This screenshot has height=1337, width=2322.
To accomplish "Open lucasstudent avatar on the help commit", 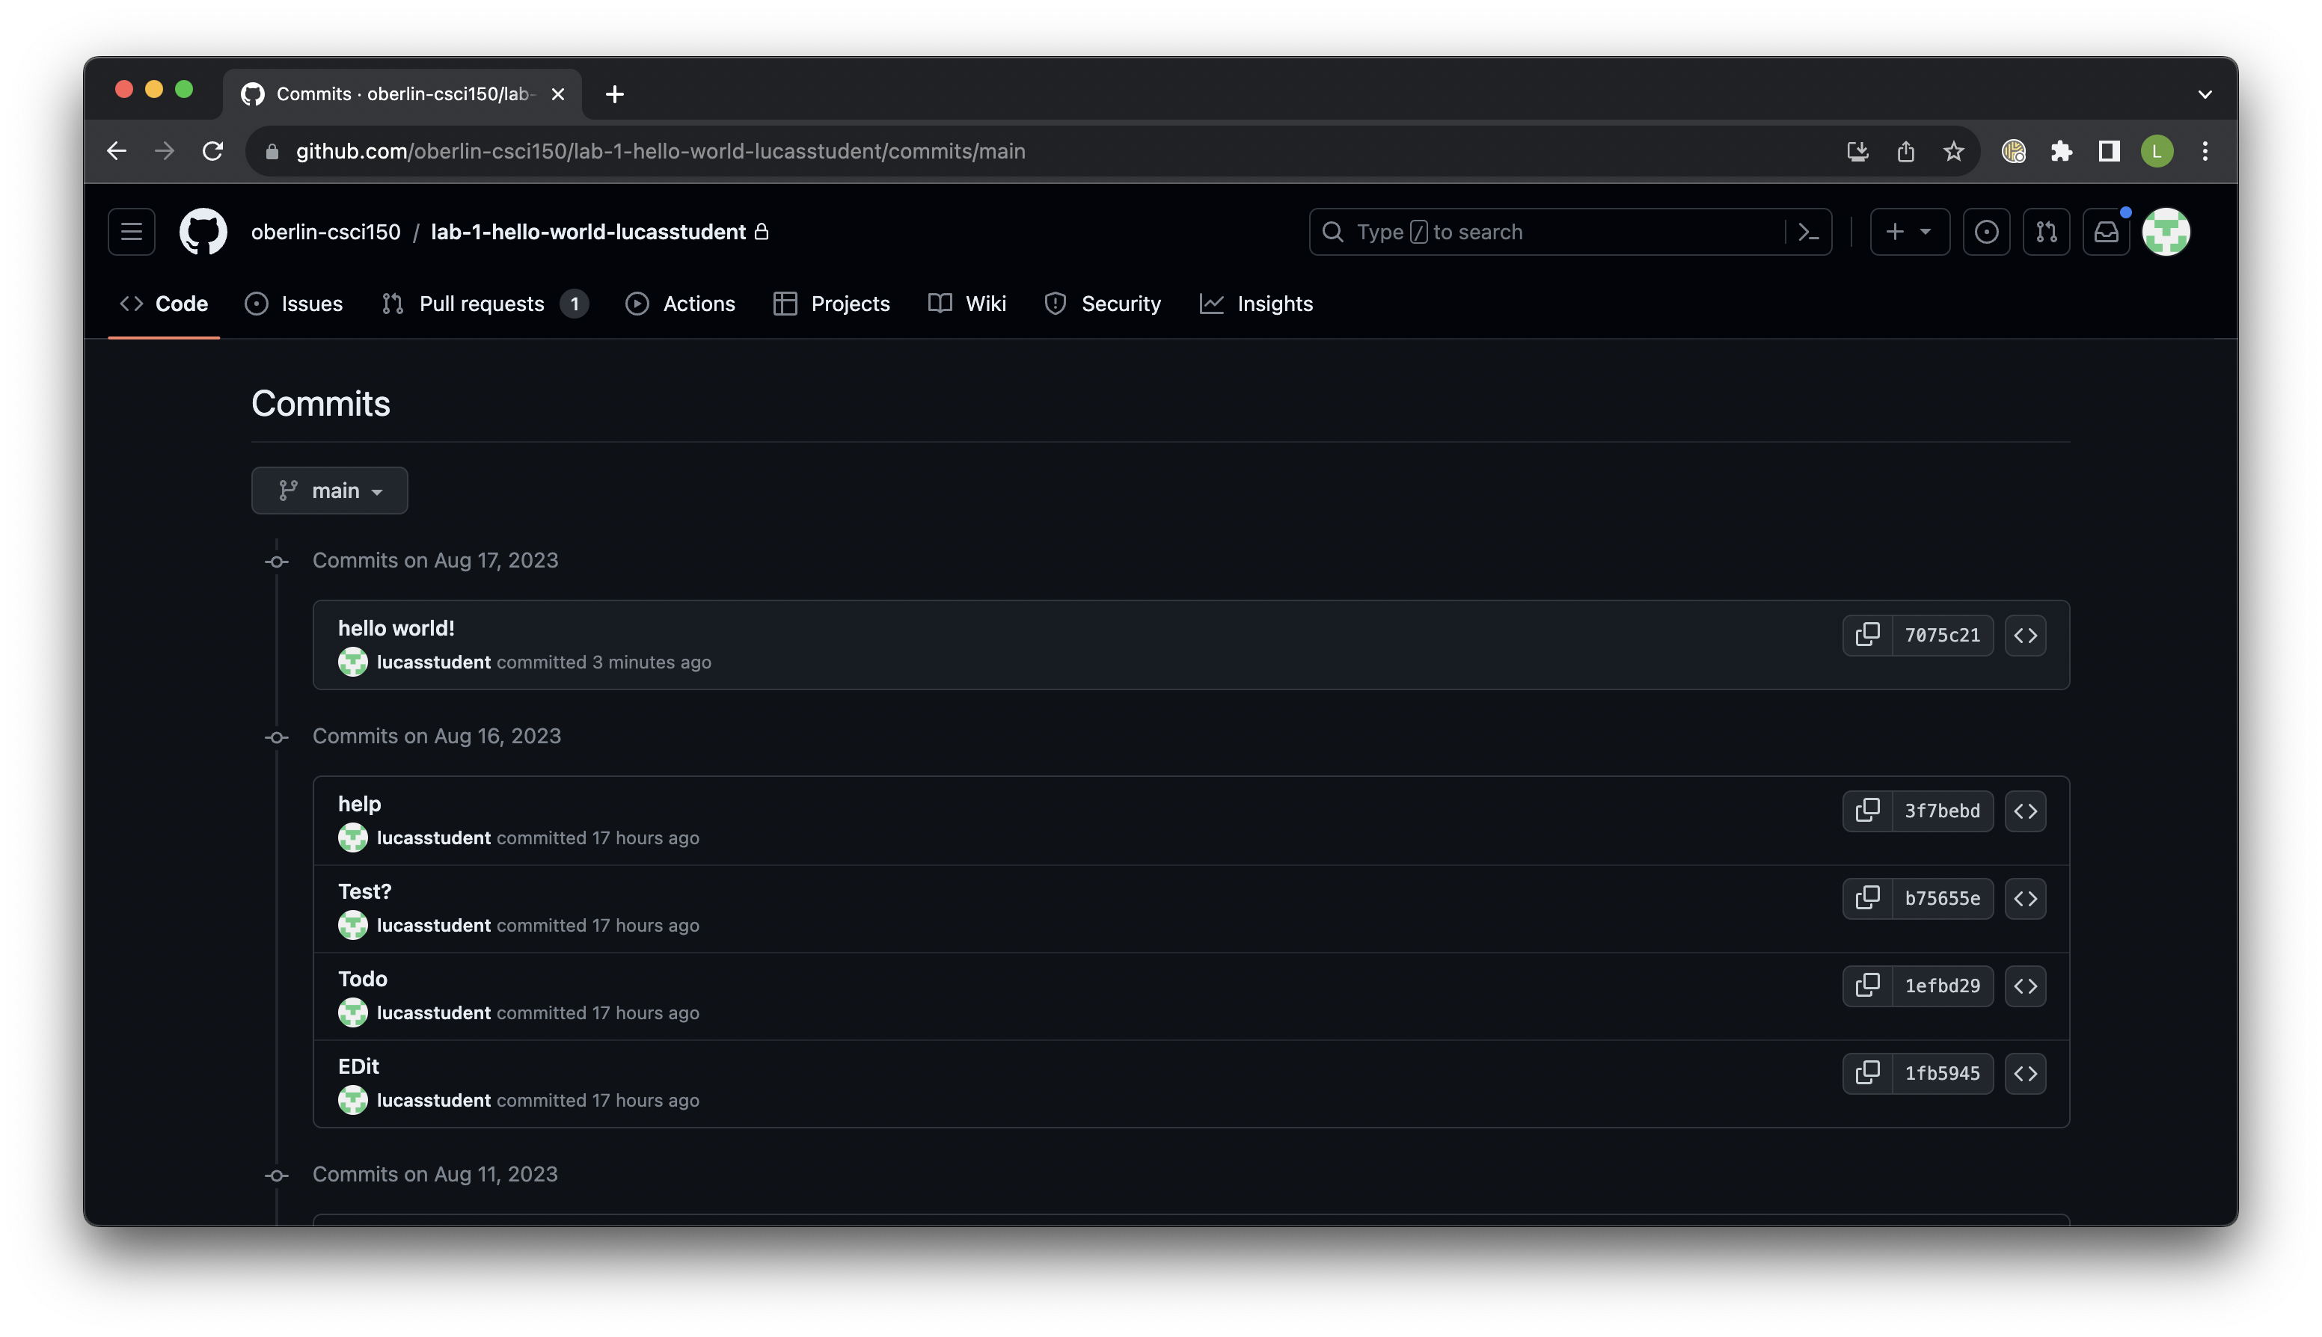I will (x=352, y=837).
